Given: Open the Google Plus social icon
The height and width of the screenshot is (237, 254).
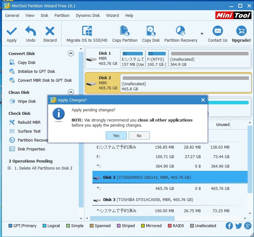Looking at the screenshot, I should [x=248, y=226].
